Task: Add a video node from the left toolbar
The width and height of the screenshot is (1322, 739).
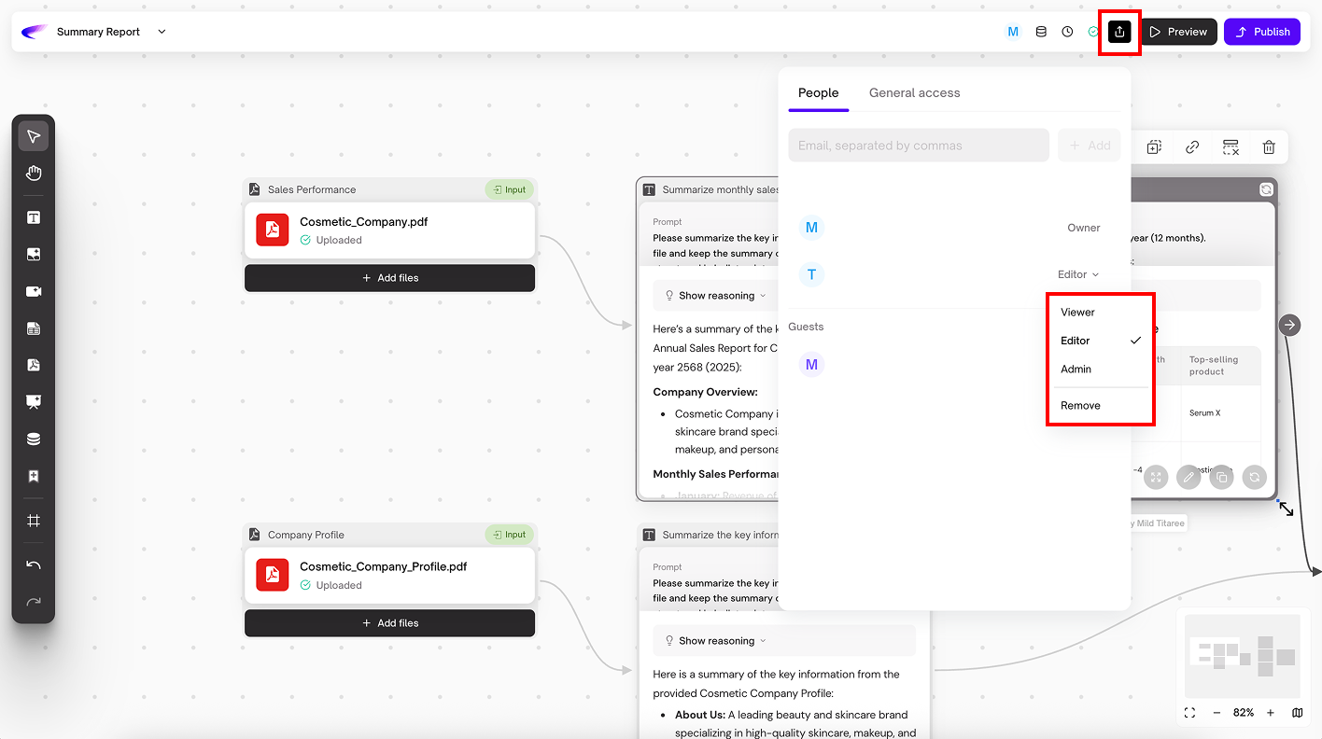Action: (x=34, y=291)
